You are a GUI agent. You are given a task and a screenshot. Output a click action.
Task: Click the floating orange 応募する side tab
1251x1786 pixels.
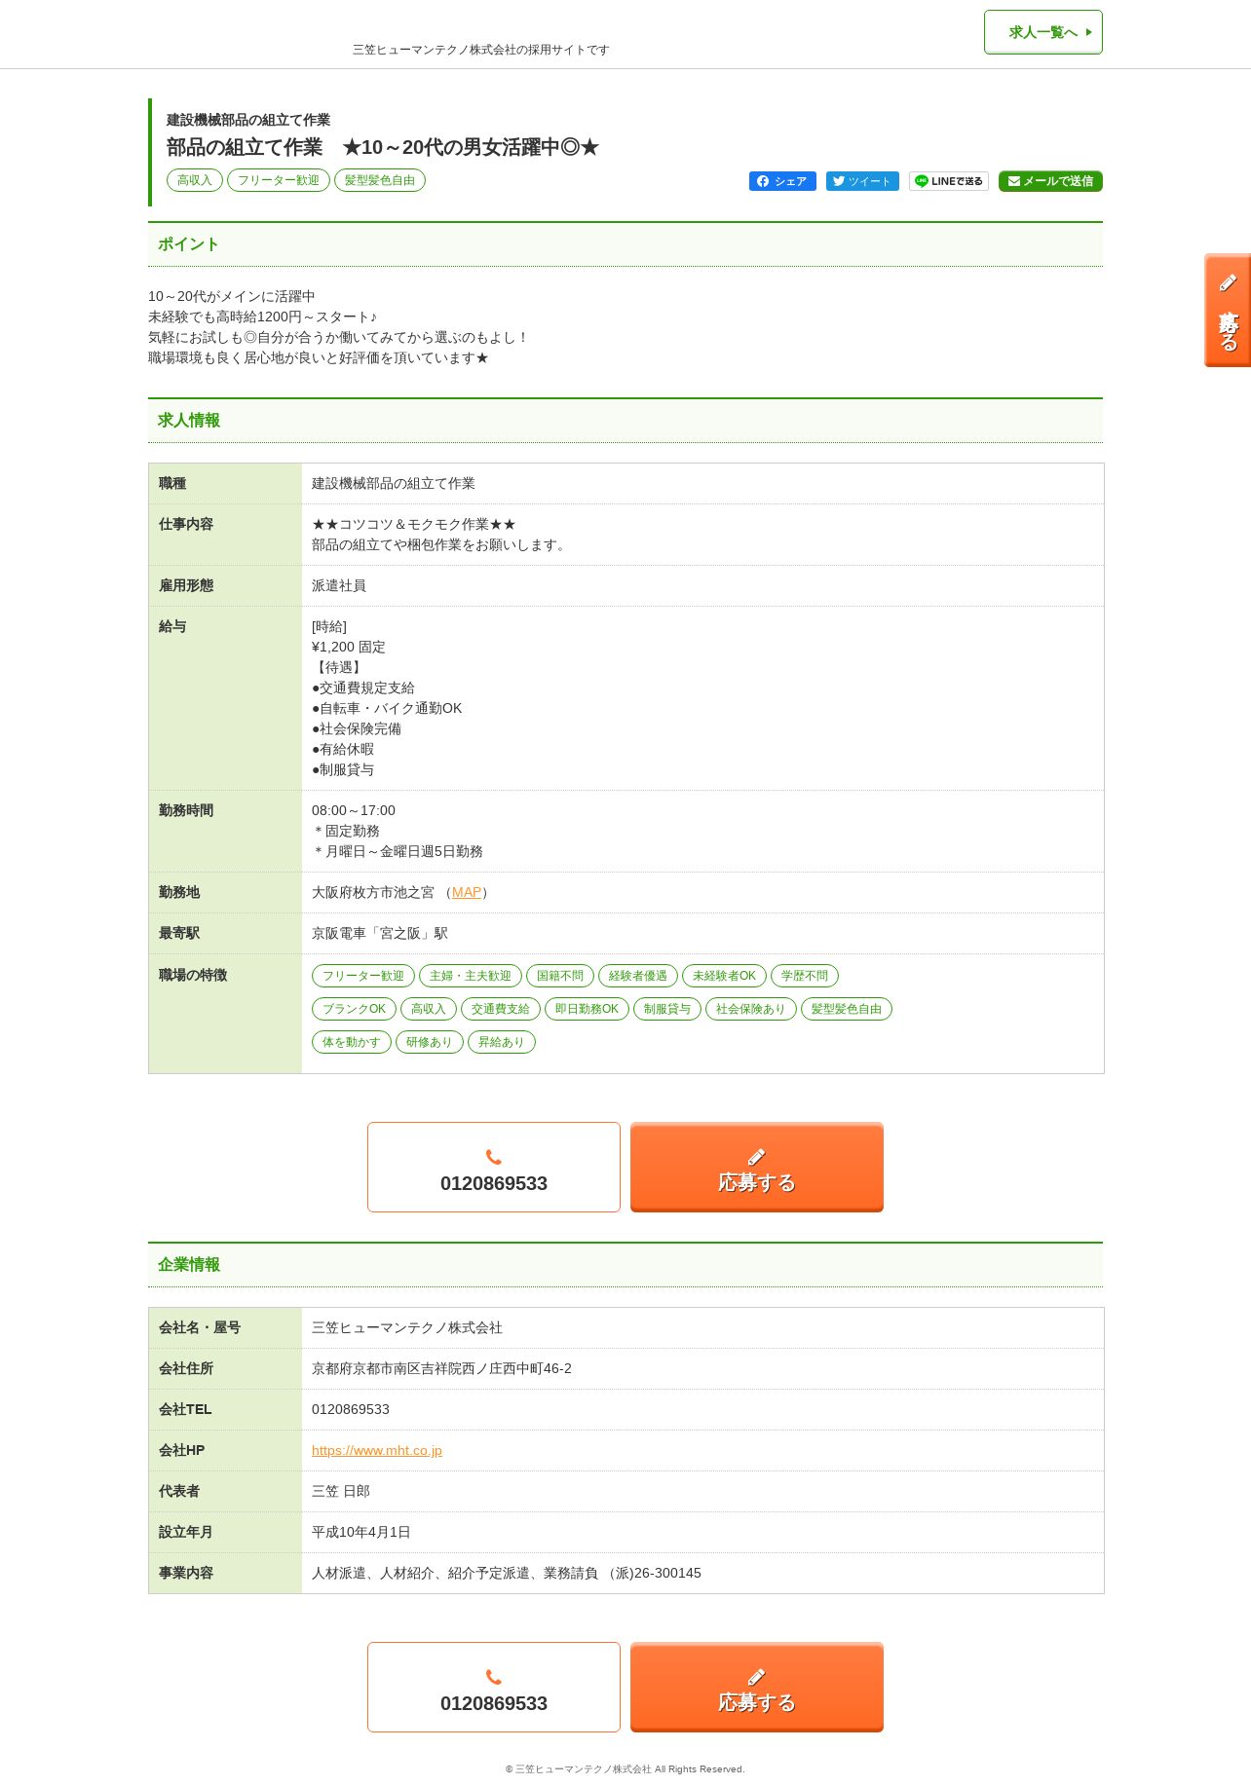pos(1228,311)
